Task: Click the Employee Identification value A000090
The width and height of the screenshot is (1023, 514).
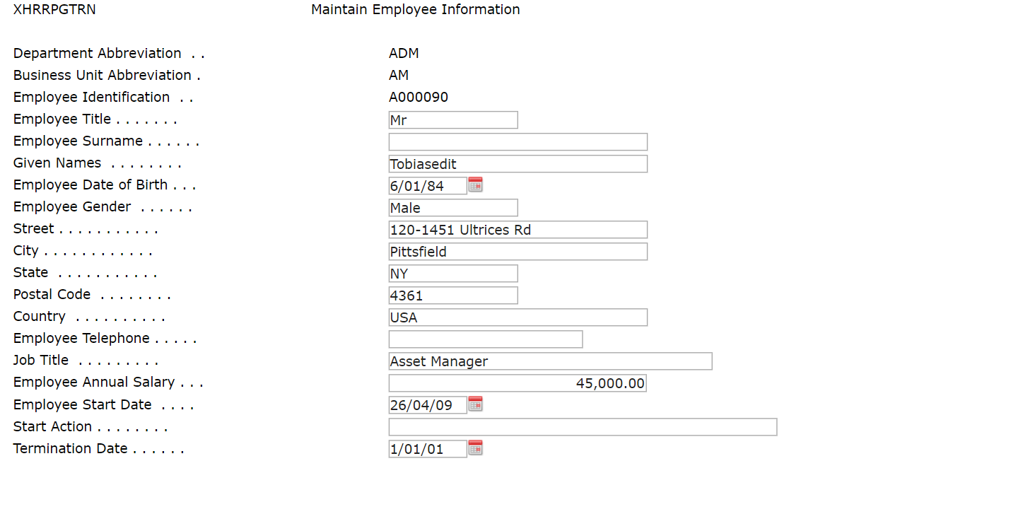Action: point(419,98)
